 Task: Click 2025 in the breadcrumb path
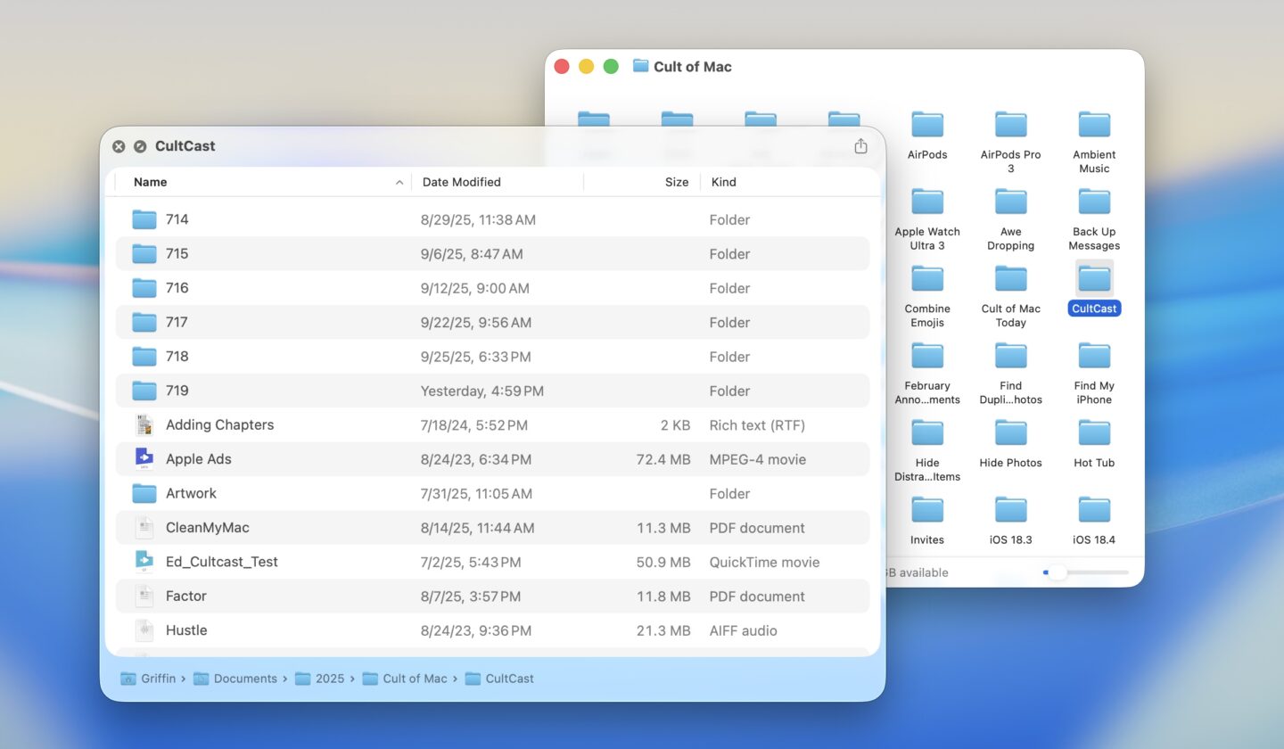329,679
